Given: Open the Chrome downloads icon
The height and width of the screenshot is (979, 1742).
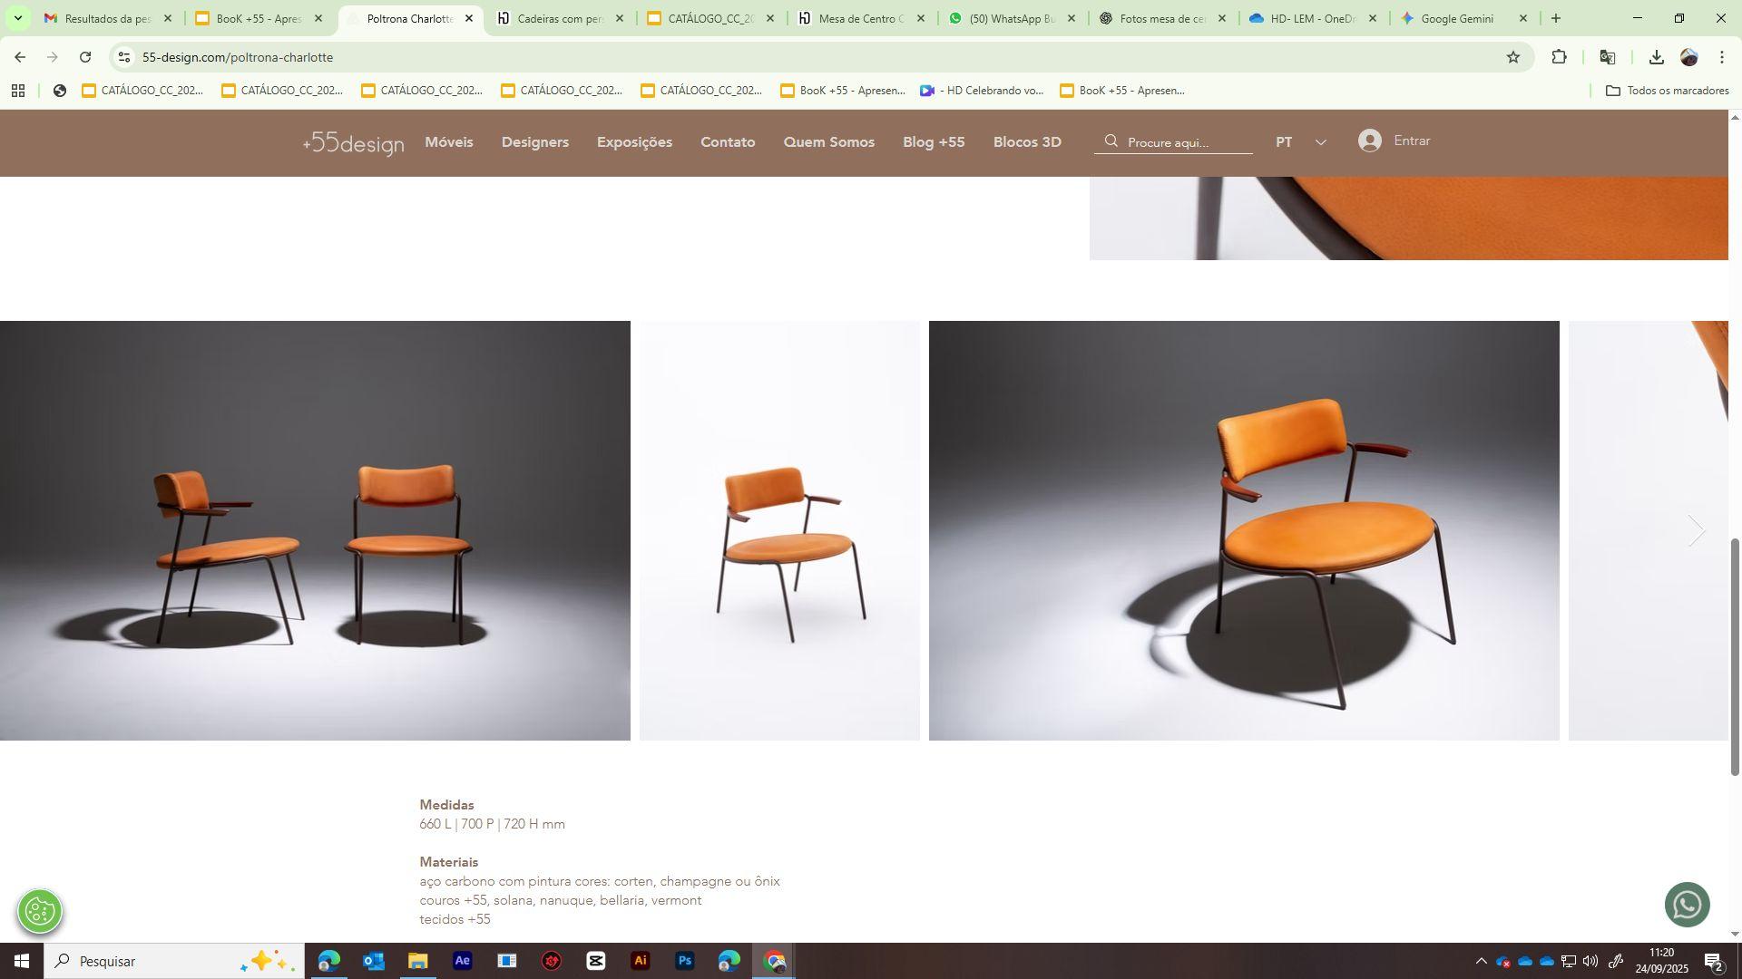Looking at the screenshot, I should click(1656, 57).
